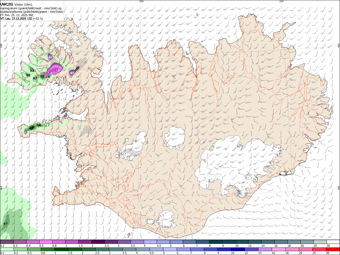Click the 'VT: Lau. 27.12.2025 13Z (+52 h)' line
The height and width of the screenshot is (255, 340).
tap(22, 19)
